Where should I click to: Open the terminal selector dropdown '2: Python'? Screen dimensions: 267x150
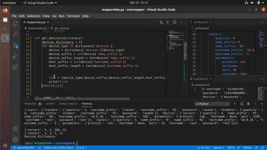point(212,104)
